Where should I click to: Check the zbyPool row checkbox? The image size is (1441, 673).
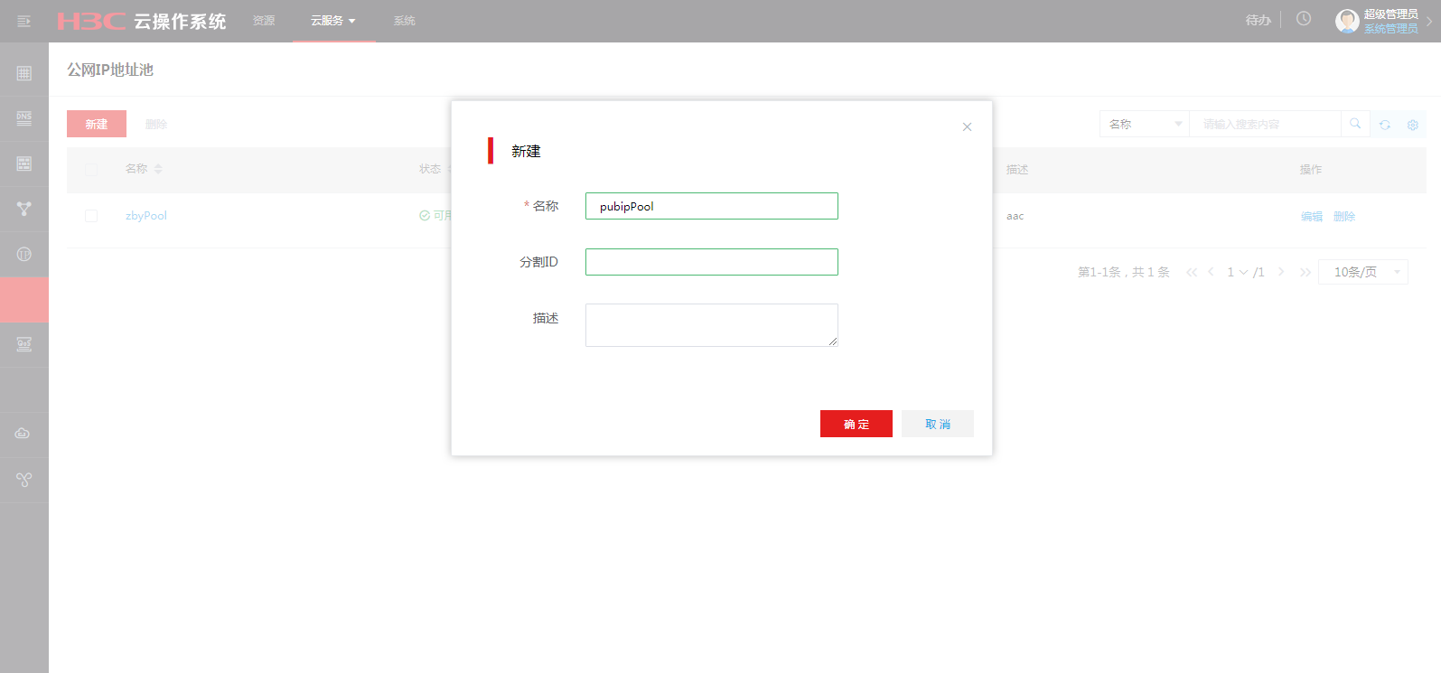coord(91,216)
